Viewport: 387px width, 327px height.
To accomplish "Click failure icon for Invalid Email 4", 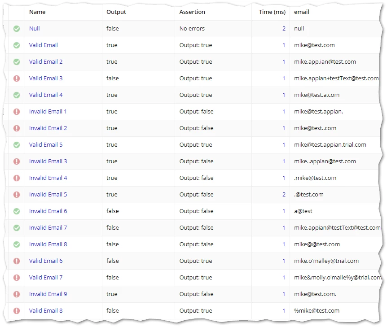I will click(x=17, y=178).
